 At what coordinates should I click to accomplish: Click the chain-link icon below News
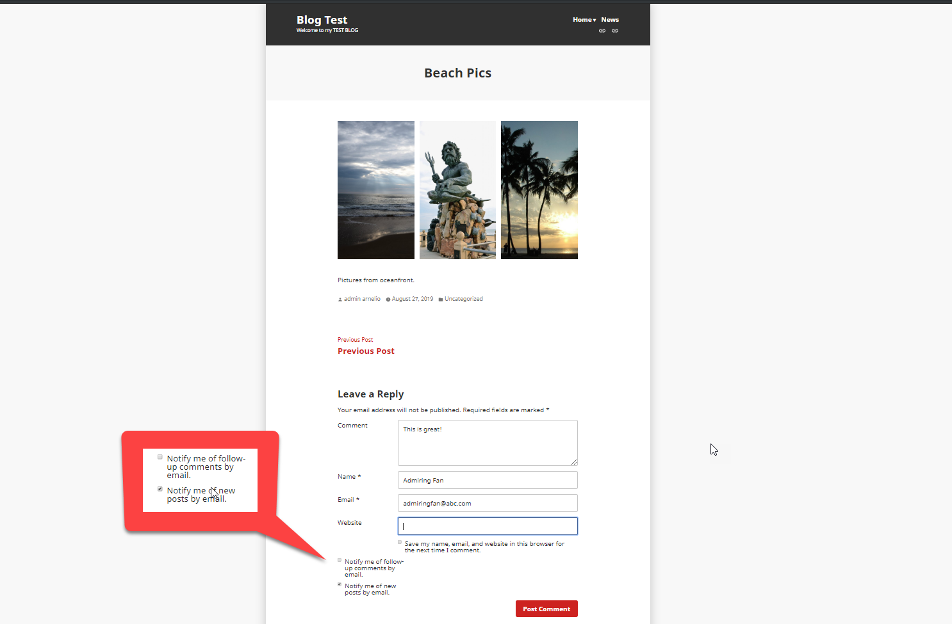[614, 31]
